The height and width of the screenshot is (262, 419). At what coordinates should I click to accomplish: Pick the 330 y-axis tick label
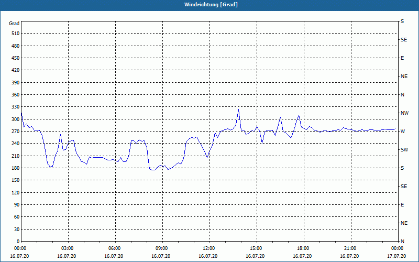click(x=16, y=107)
